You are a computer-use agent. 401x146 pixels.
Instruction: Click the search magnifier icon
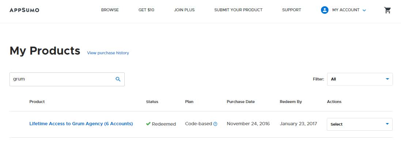[118, 79]
